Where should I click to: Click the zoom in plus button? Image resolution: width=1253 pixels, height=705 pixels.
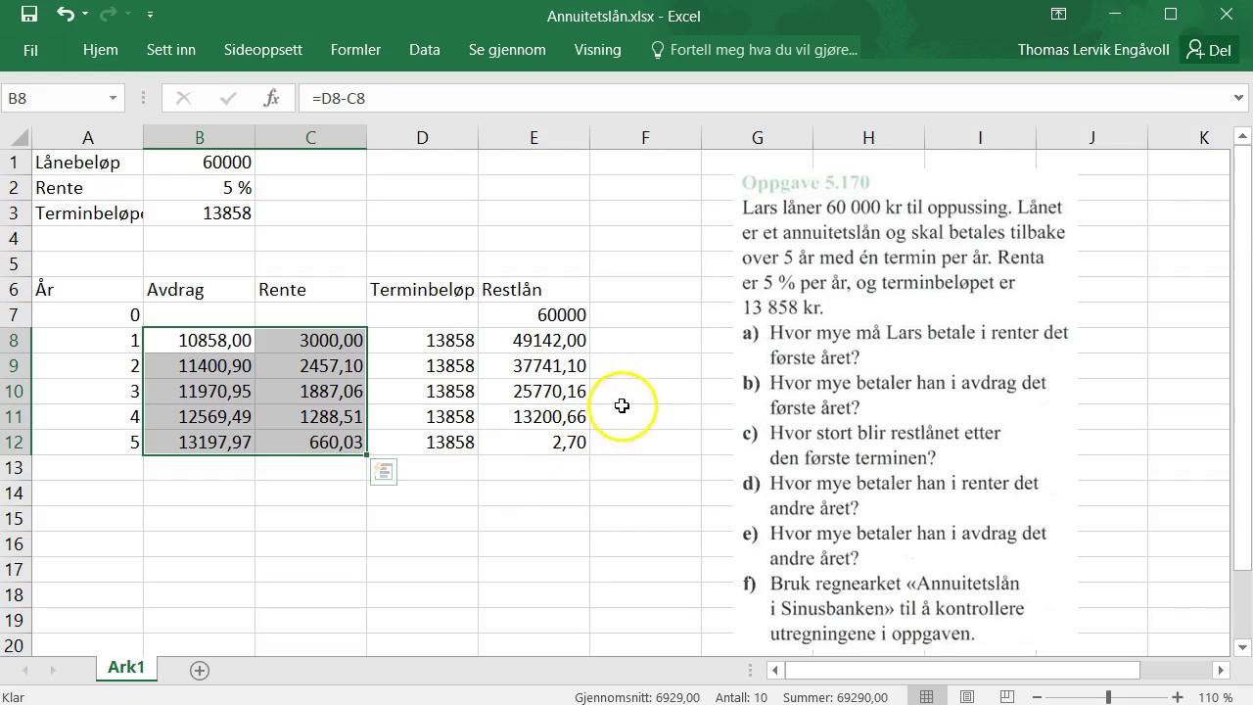(x=1178, y=697)
